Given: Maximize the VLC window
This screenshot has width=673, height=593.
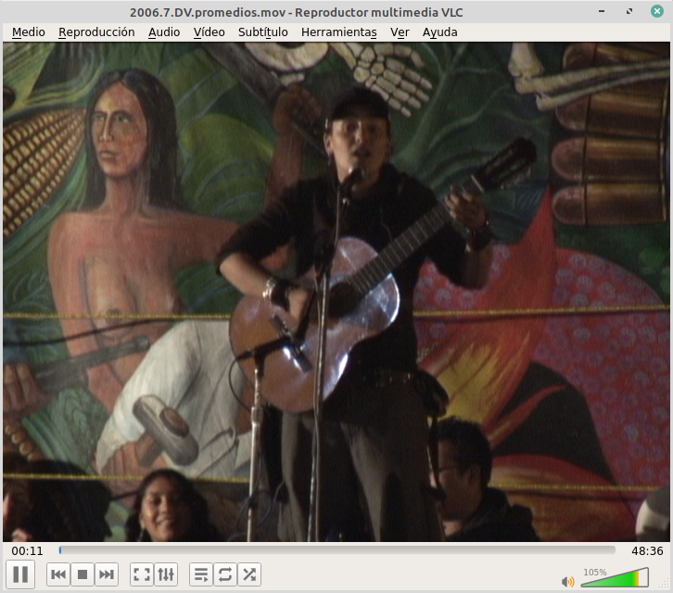Looking at the screenshot, I should click(x=629, y=11).
